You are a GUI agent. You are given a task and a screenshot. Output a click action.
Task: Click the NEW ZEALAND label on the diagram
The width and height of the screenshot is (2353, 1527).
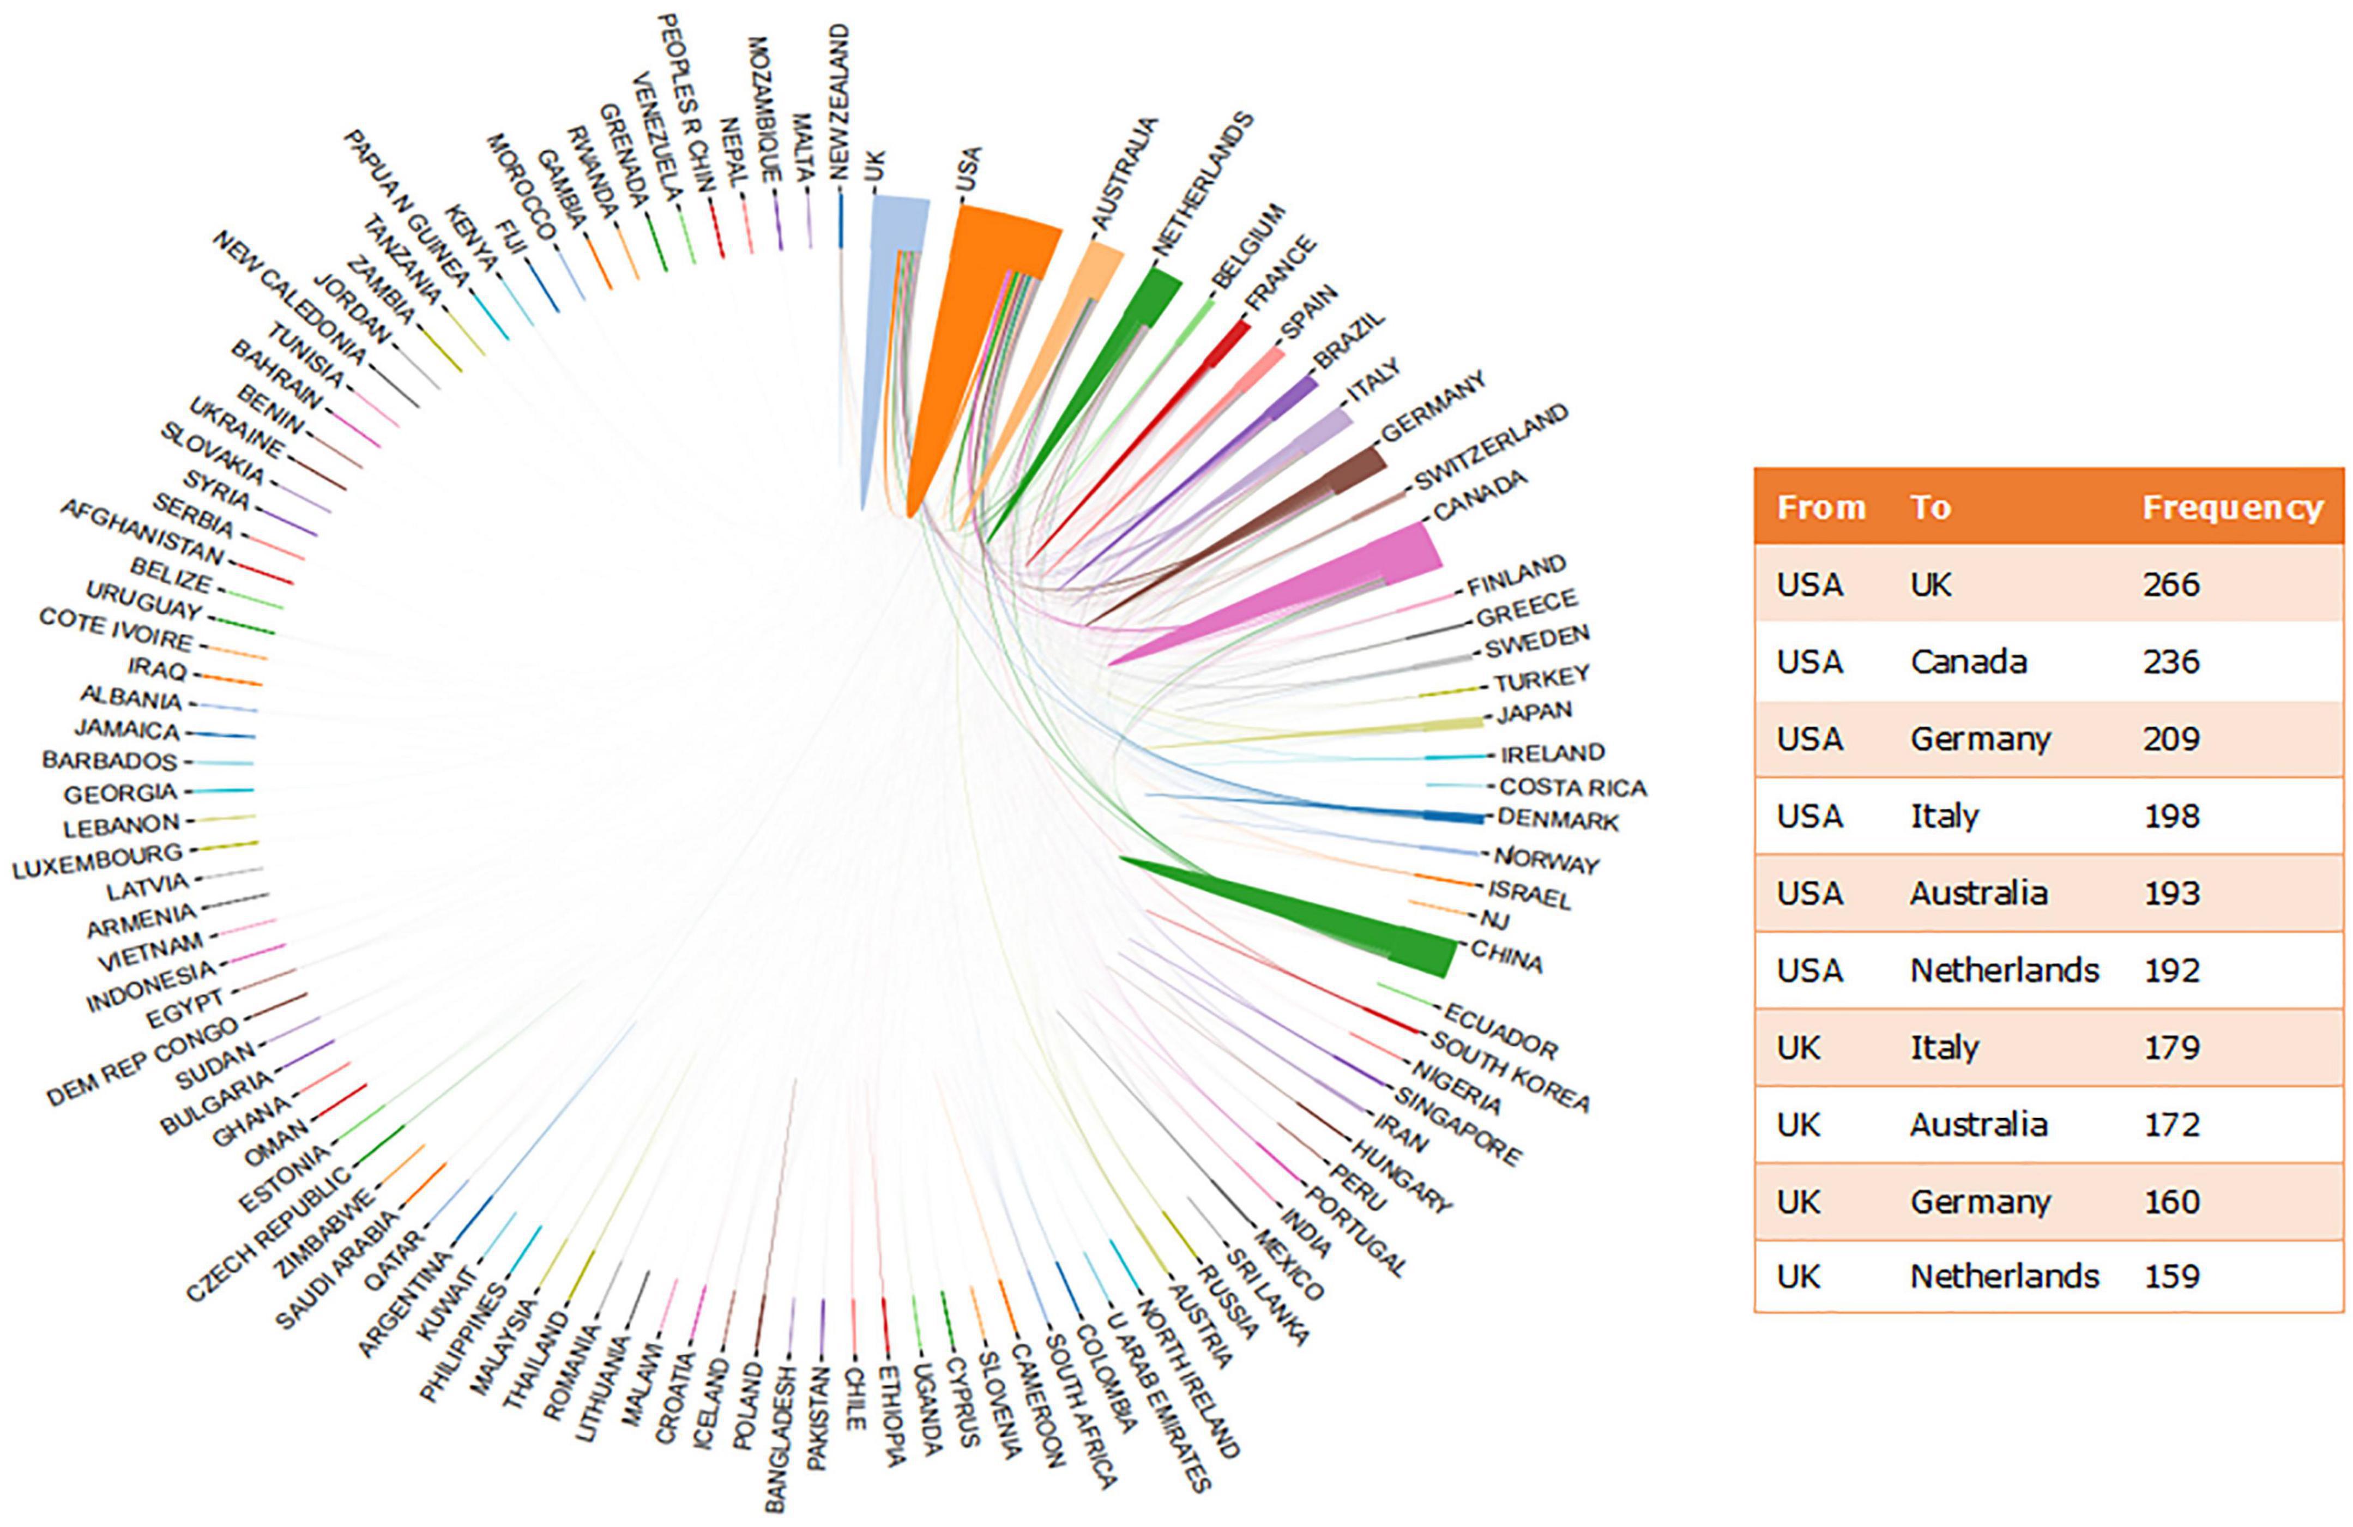838,102
